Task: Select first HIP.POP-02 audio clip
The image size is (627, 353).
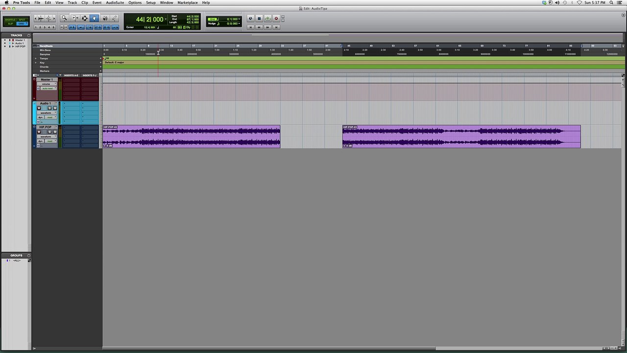Action: click(x=192, y=136)
